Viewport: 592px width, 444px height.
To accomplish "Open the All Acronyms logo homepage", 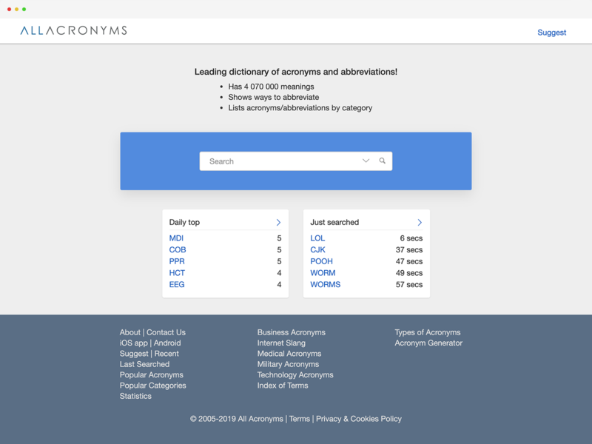I will point(73,30).
